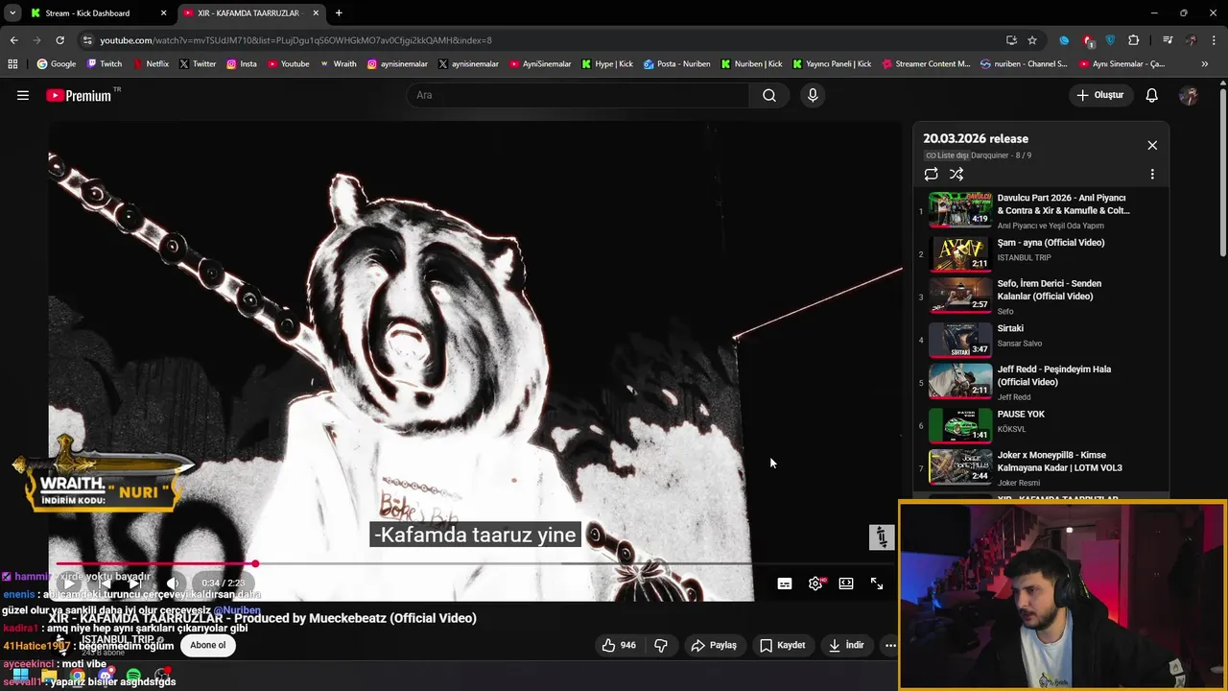Open Twitch bookmark
This screenshot has width=1228, height=691.
(x=105, y=64)
